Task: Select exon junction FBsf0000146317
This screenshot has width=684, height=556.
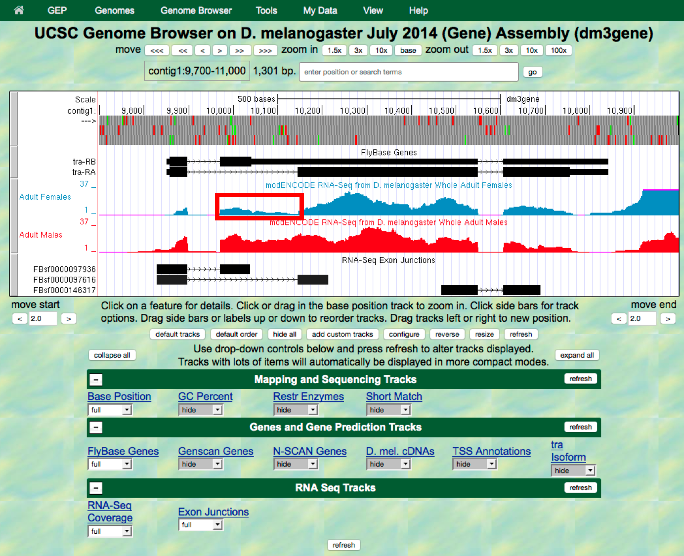Action: 65,290
